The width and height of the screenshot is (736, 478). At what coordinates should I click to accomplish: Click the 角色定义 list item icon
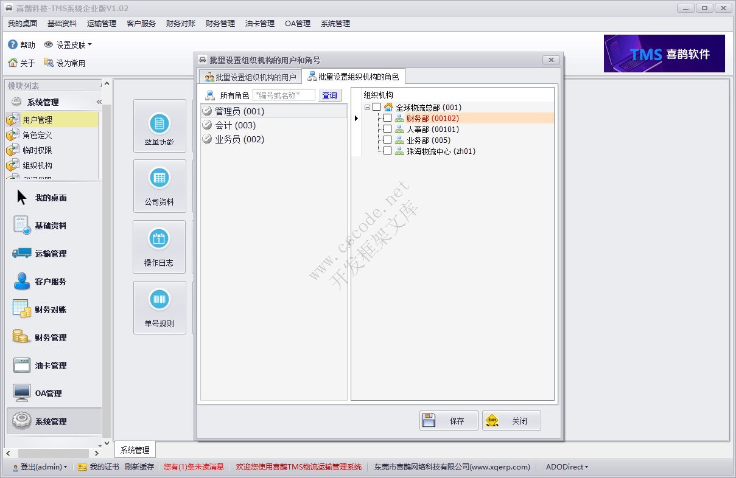[x=13, y=135]
